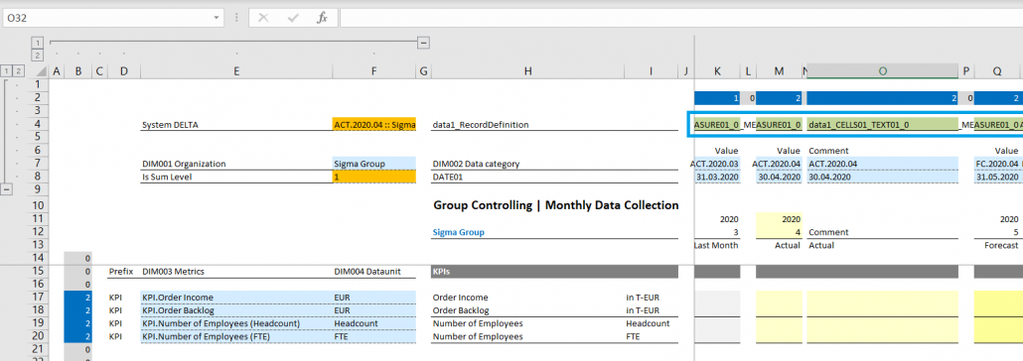
Task: Click the 'Comment' cell in row 12
Action: (882, 232)
